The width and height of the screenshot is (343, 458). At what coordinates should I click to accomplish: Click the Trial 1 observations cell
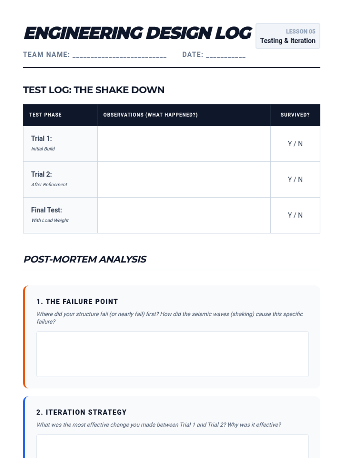[184, 144]
